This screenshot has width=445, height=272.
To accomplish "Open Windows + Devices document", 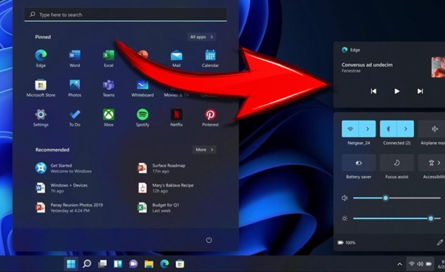I will point(62,188).
